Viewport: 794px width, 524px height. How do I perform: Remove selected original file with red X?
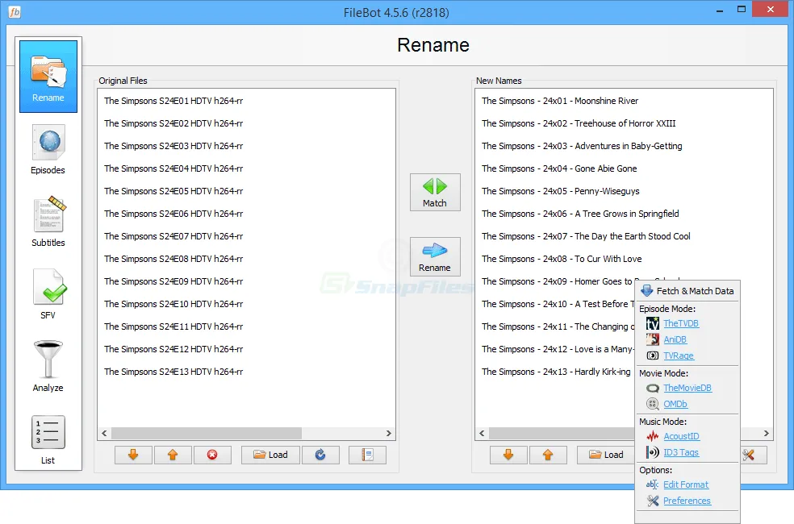click(x=212, y=455)
